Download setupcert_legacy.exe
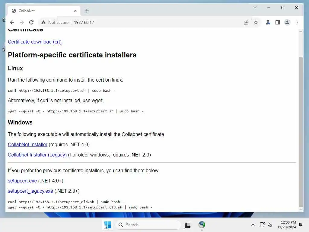Screen dimensions: 309x232 30,191
